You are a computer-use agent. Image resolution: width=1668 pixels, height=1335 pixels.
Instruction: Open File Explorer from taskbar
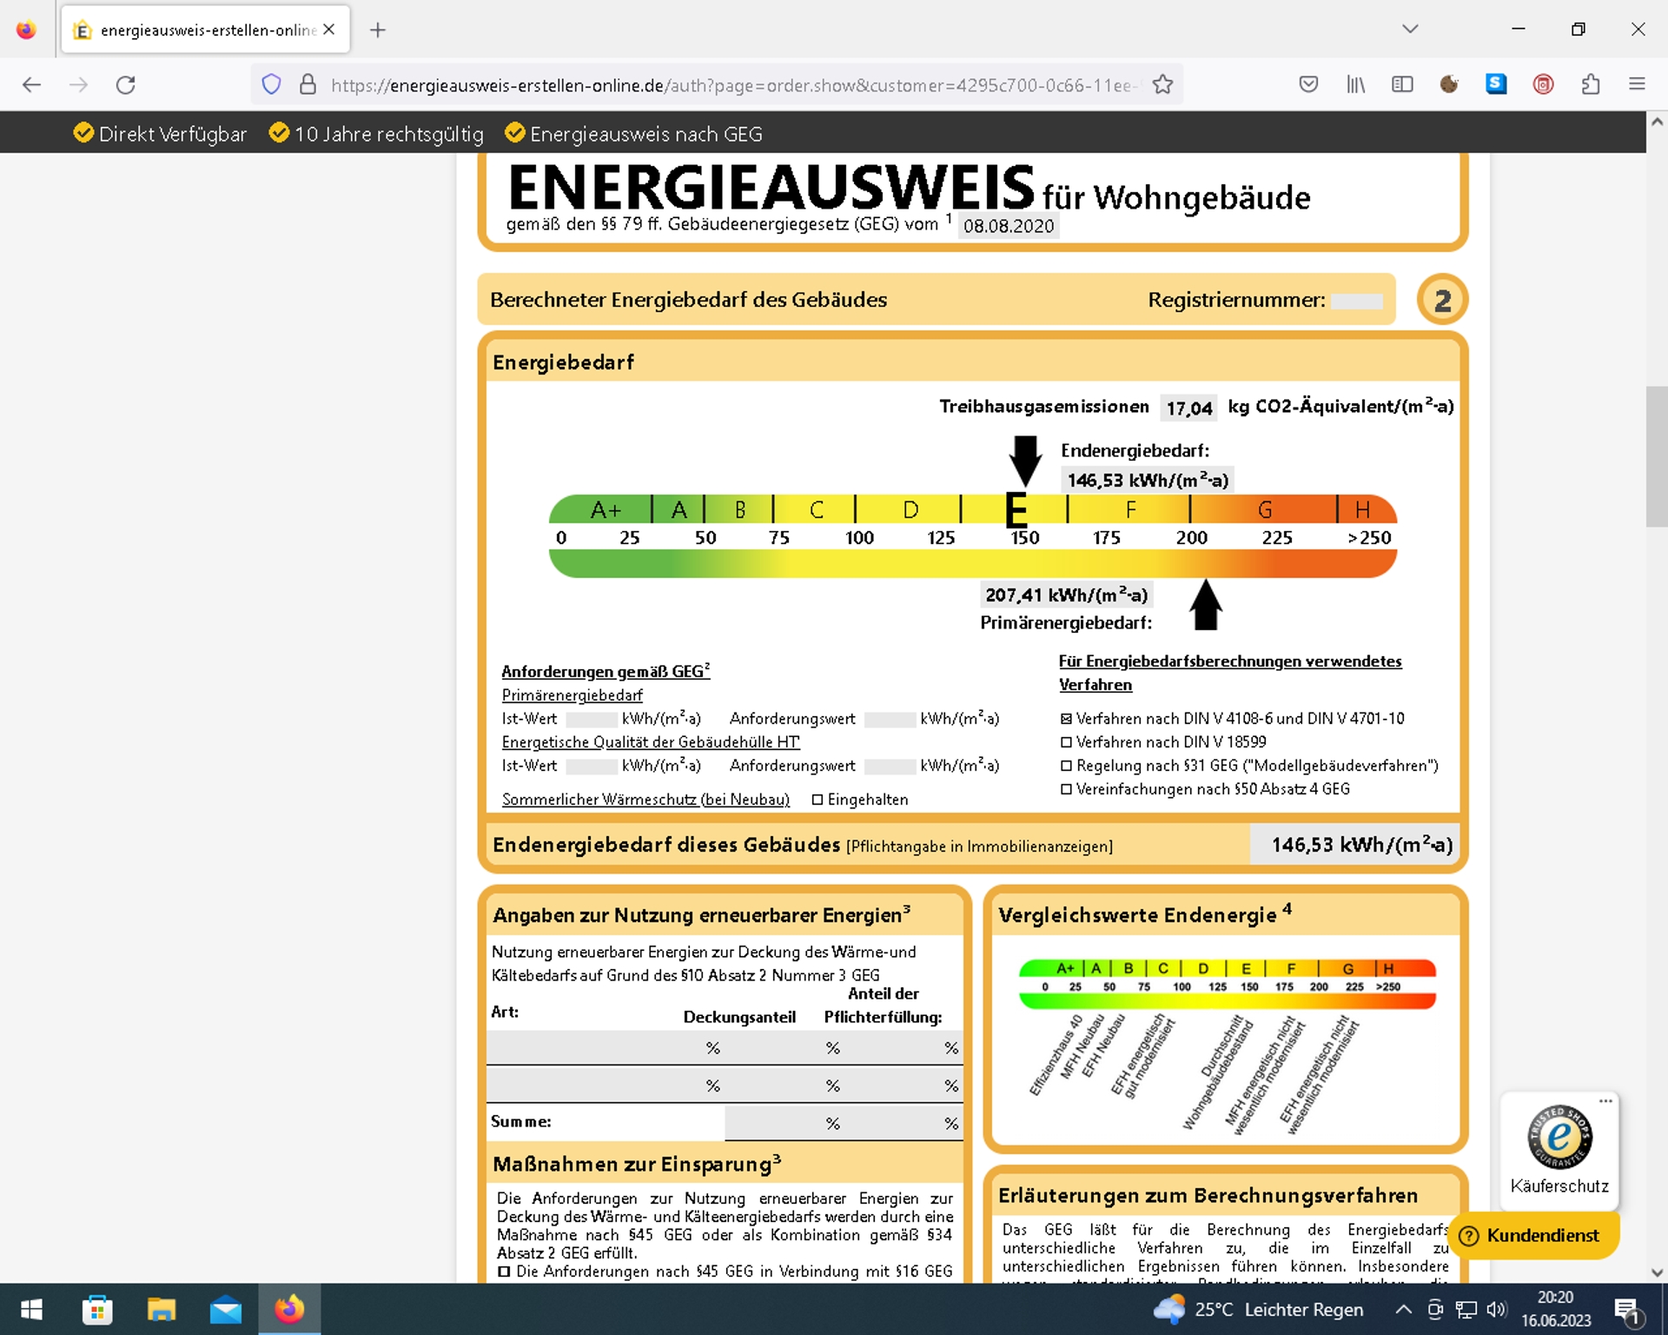162,1309
